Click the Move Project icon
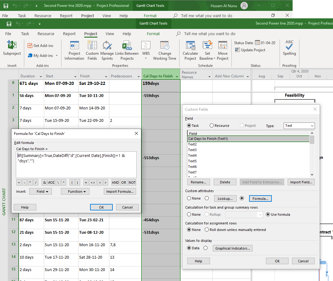This screenshot has height=281, width=333. coord(222,45)
